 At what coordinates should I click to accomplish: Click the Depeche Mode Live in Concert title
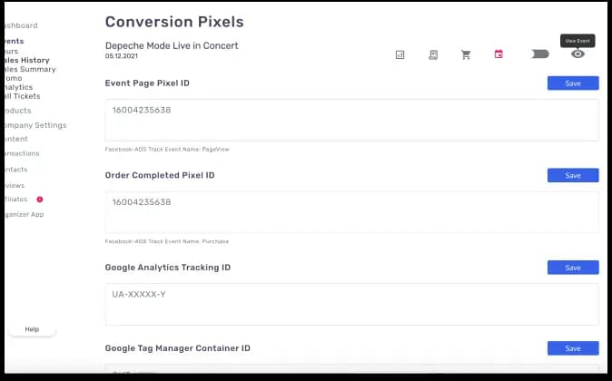(172, 45)
